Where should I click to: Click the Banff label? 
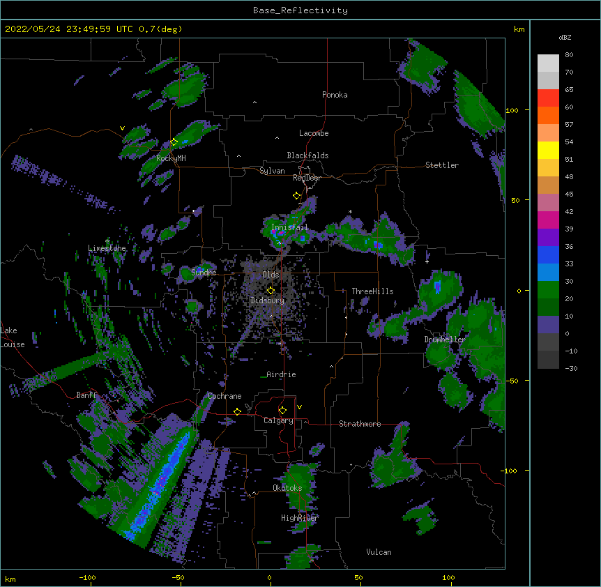coord(86,395)
